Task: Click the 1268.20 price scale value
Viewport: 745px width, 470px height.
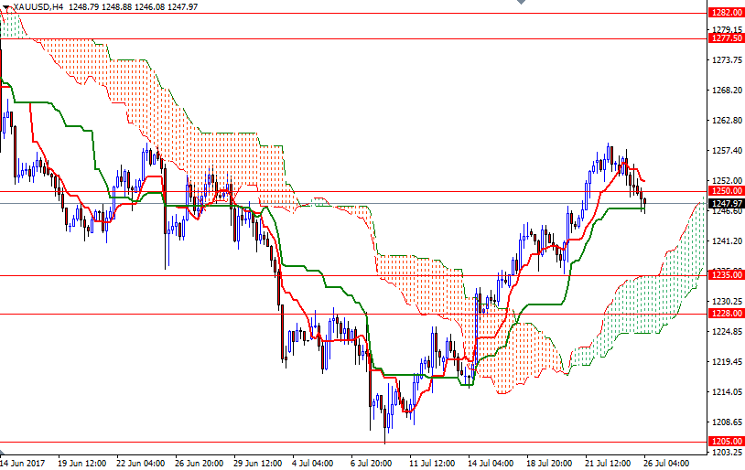Action: tap(727, 90)
